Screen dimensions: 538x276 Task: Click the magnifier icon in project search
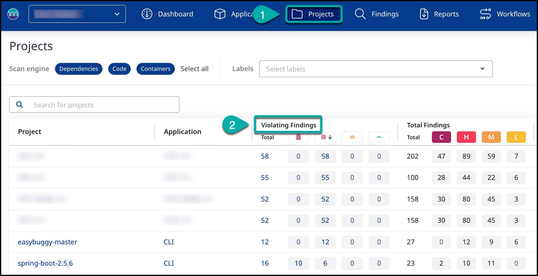(19, 105)
